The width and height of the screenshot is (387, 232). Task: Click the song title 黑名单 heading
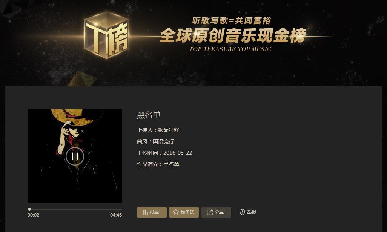149,115
